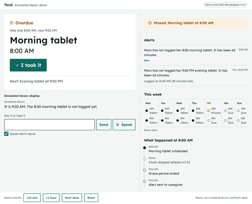252x204 pixels.
Task: Select Wednesday AM Taken dot
Action: click(178, 111)
